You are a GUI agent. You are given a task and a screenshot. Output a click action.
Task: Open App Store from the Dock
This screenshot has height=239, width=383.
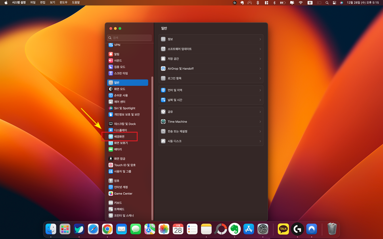click(x=249, y=229)
